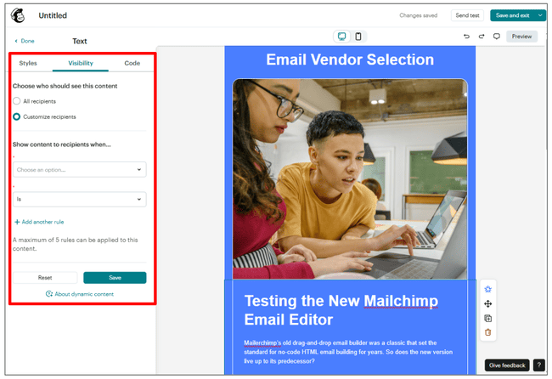Click the Testing the New Mailchimp heading
This screenshot has width=552, height=379.
[341, 310]
